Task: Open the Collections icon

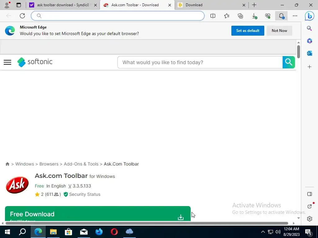Action: point(240,16)
